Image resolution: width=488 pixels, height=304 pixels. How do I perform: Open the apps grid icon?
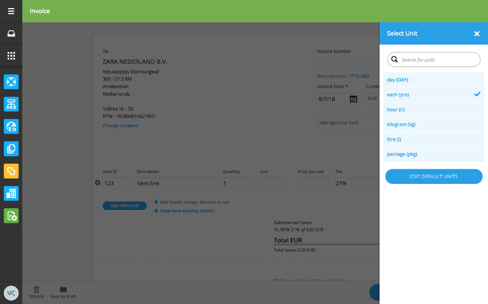(x=11, y=56)
